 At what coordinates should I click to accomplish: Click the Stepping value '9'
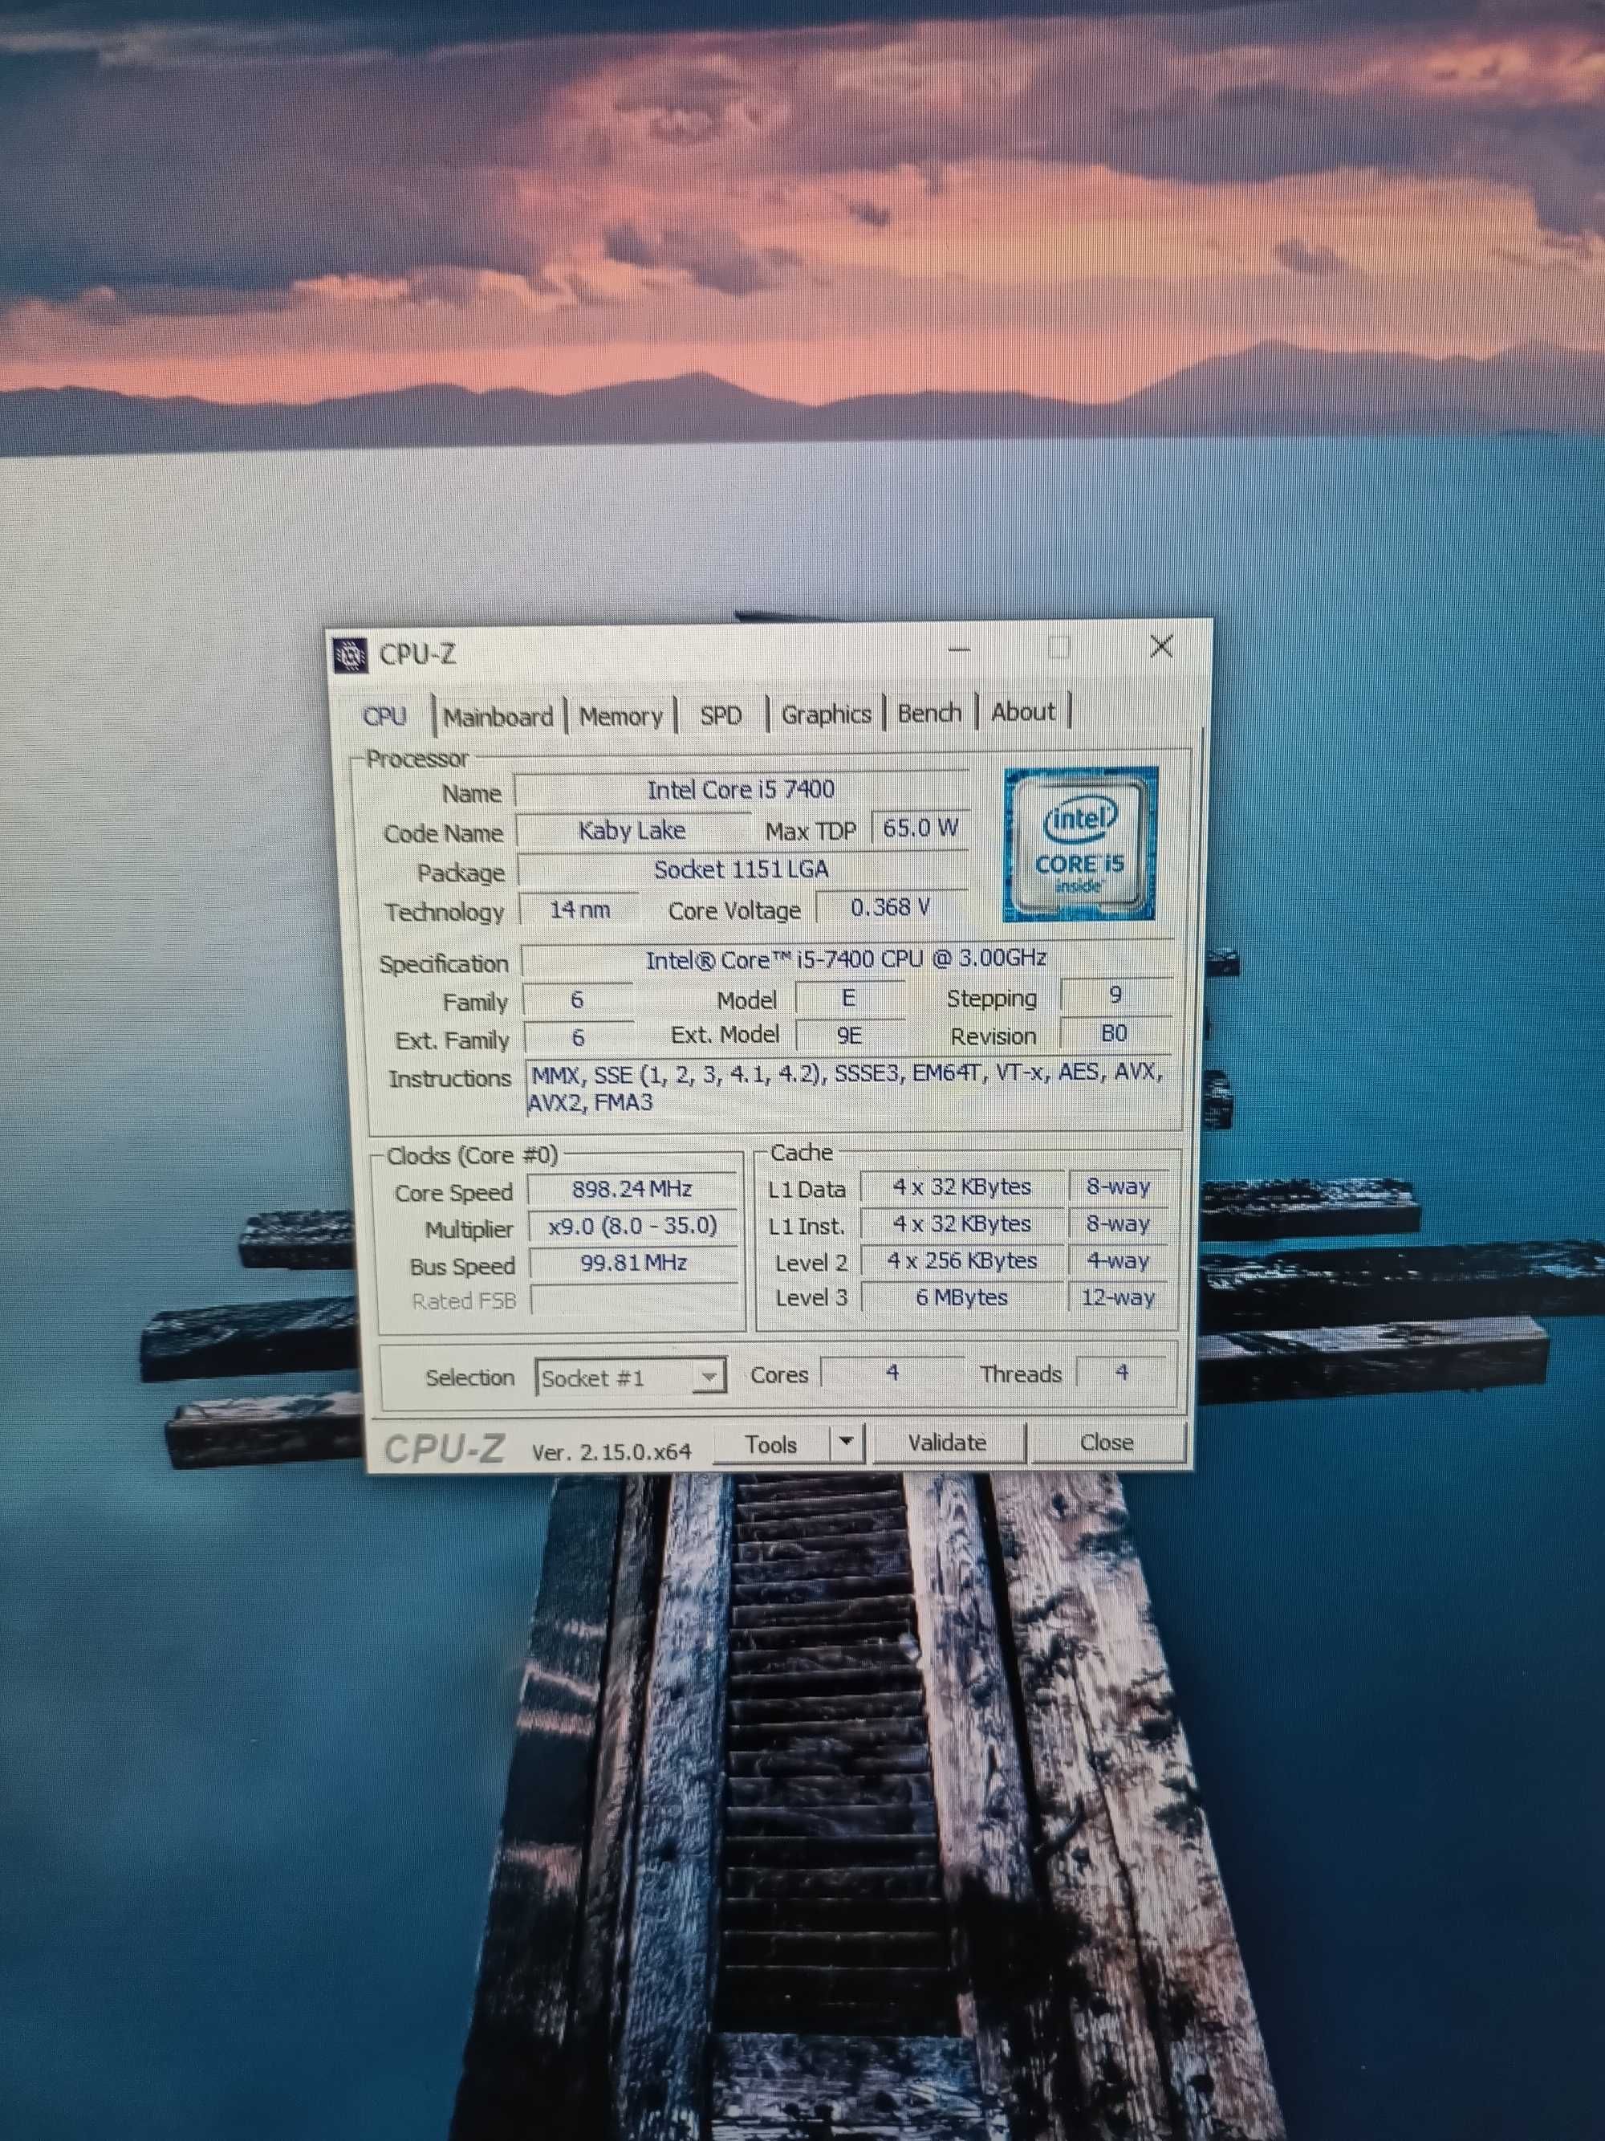tap(1115, 995)
